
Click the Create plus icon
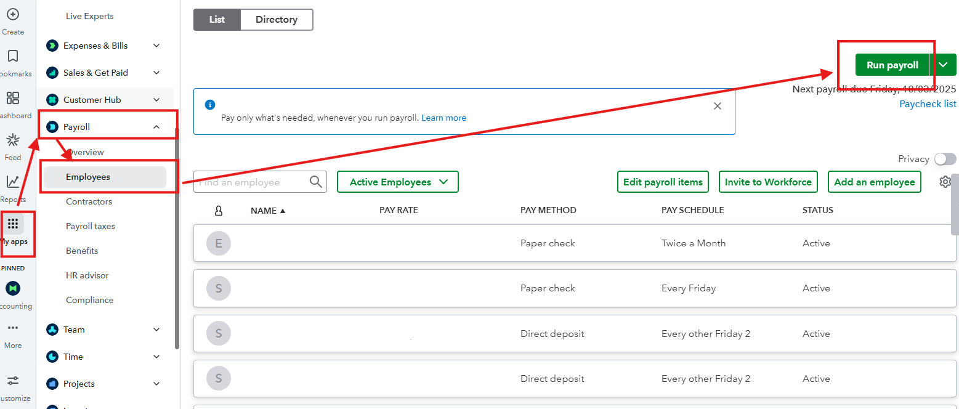pyautogui.click(x=13, y=15)
